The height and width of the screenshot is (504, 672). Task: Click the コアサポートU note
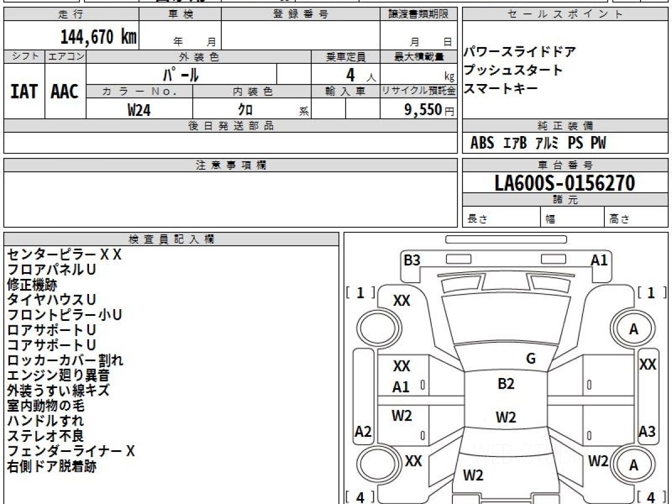pyautogui.click(x=52, y=346)
